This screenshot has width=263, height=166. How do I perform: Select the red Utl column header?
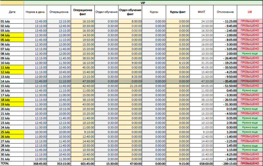coord(250,12)
